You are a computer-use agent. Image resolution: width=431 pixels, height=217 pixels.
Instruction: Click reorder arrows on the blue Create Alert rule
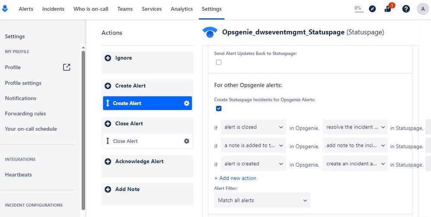click(108, 103)
